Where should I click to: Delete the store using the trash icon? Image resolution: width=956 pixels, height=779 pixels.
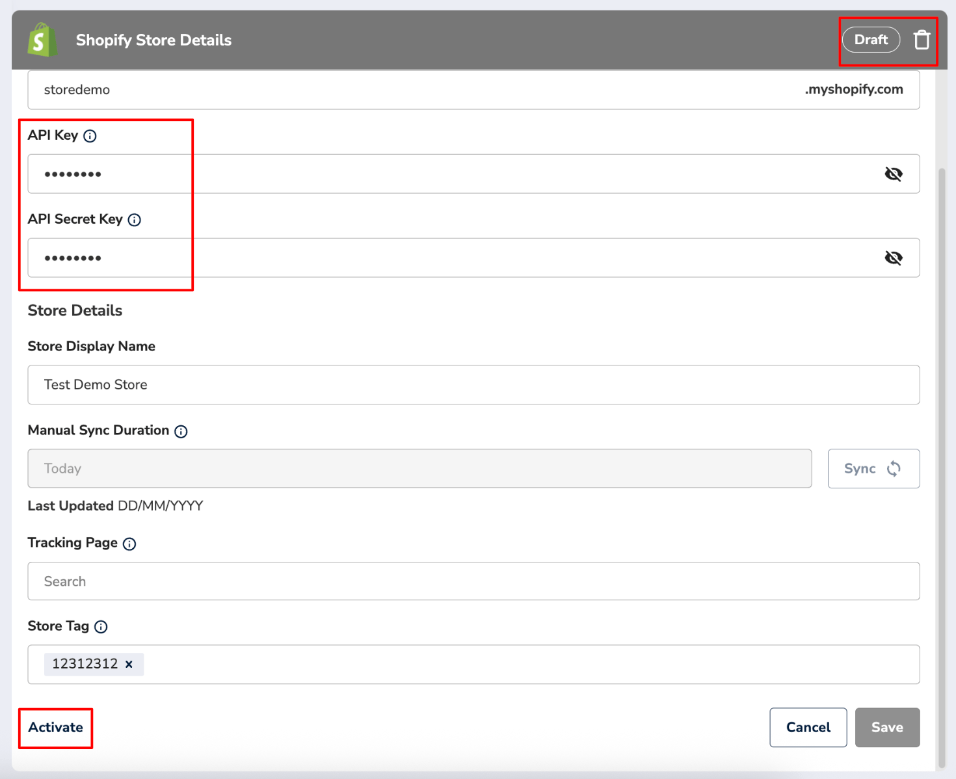coord(922,40)
